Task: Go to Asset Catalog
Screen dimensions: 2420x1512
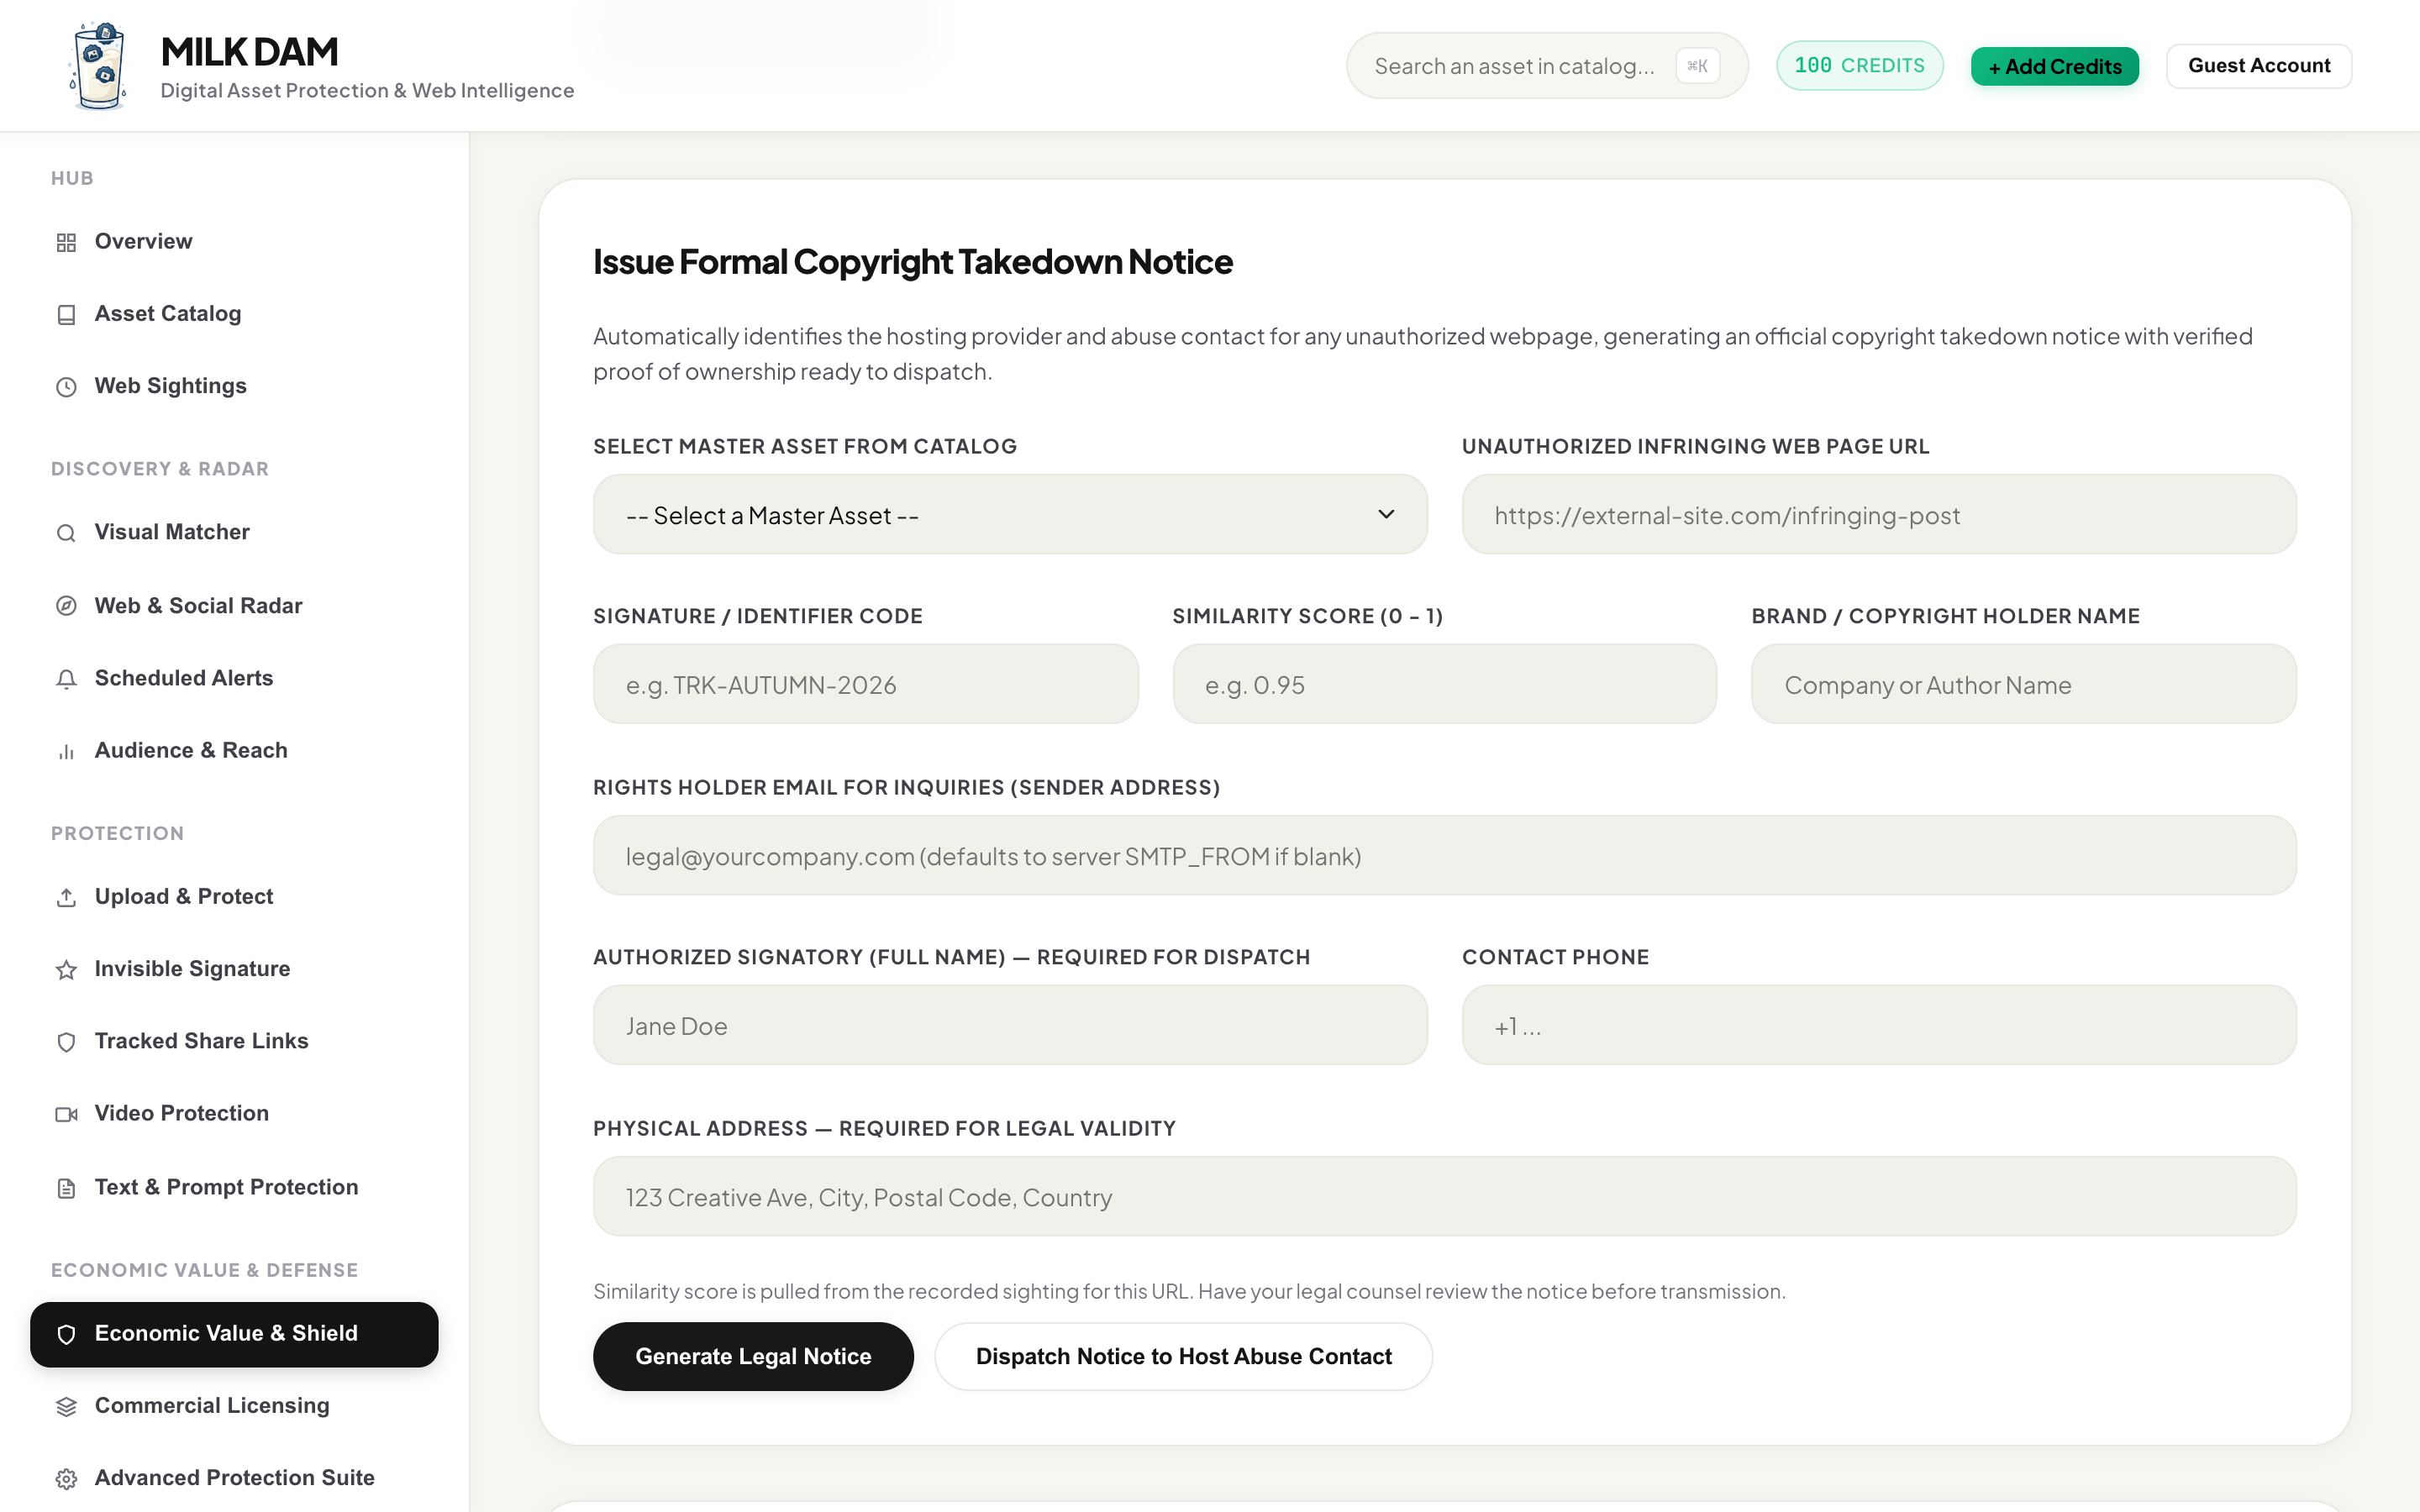Action: click(234, 314)
